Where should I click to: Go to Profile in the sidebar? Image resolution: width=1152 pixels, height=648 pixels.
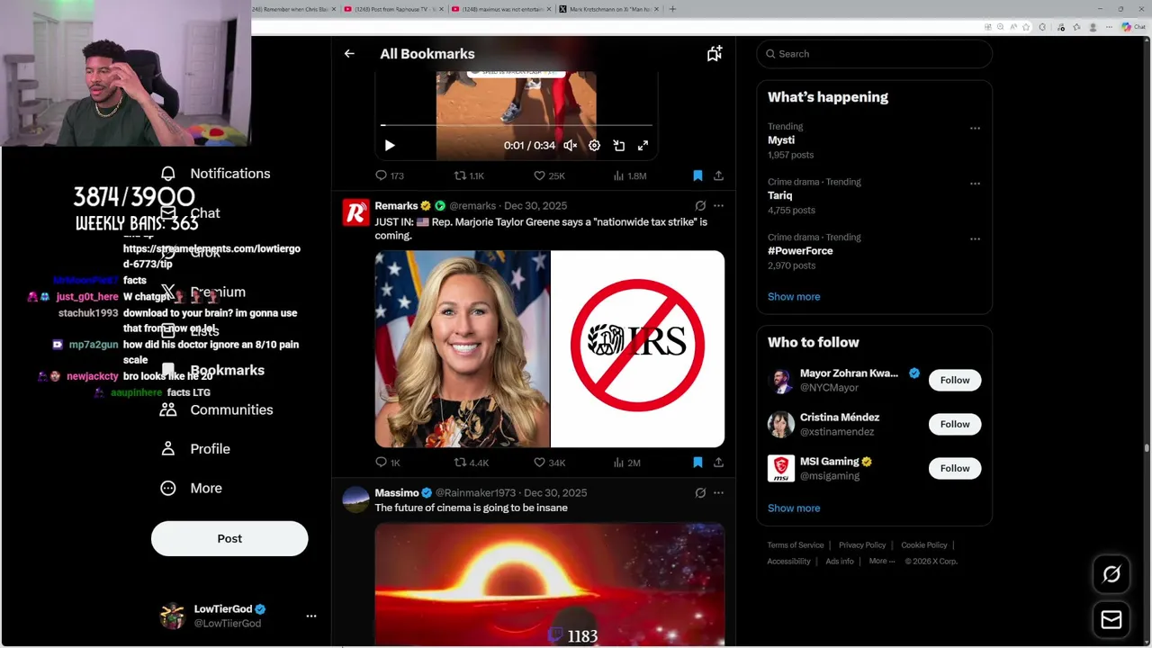point(195,449)
